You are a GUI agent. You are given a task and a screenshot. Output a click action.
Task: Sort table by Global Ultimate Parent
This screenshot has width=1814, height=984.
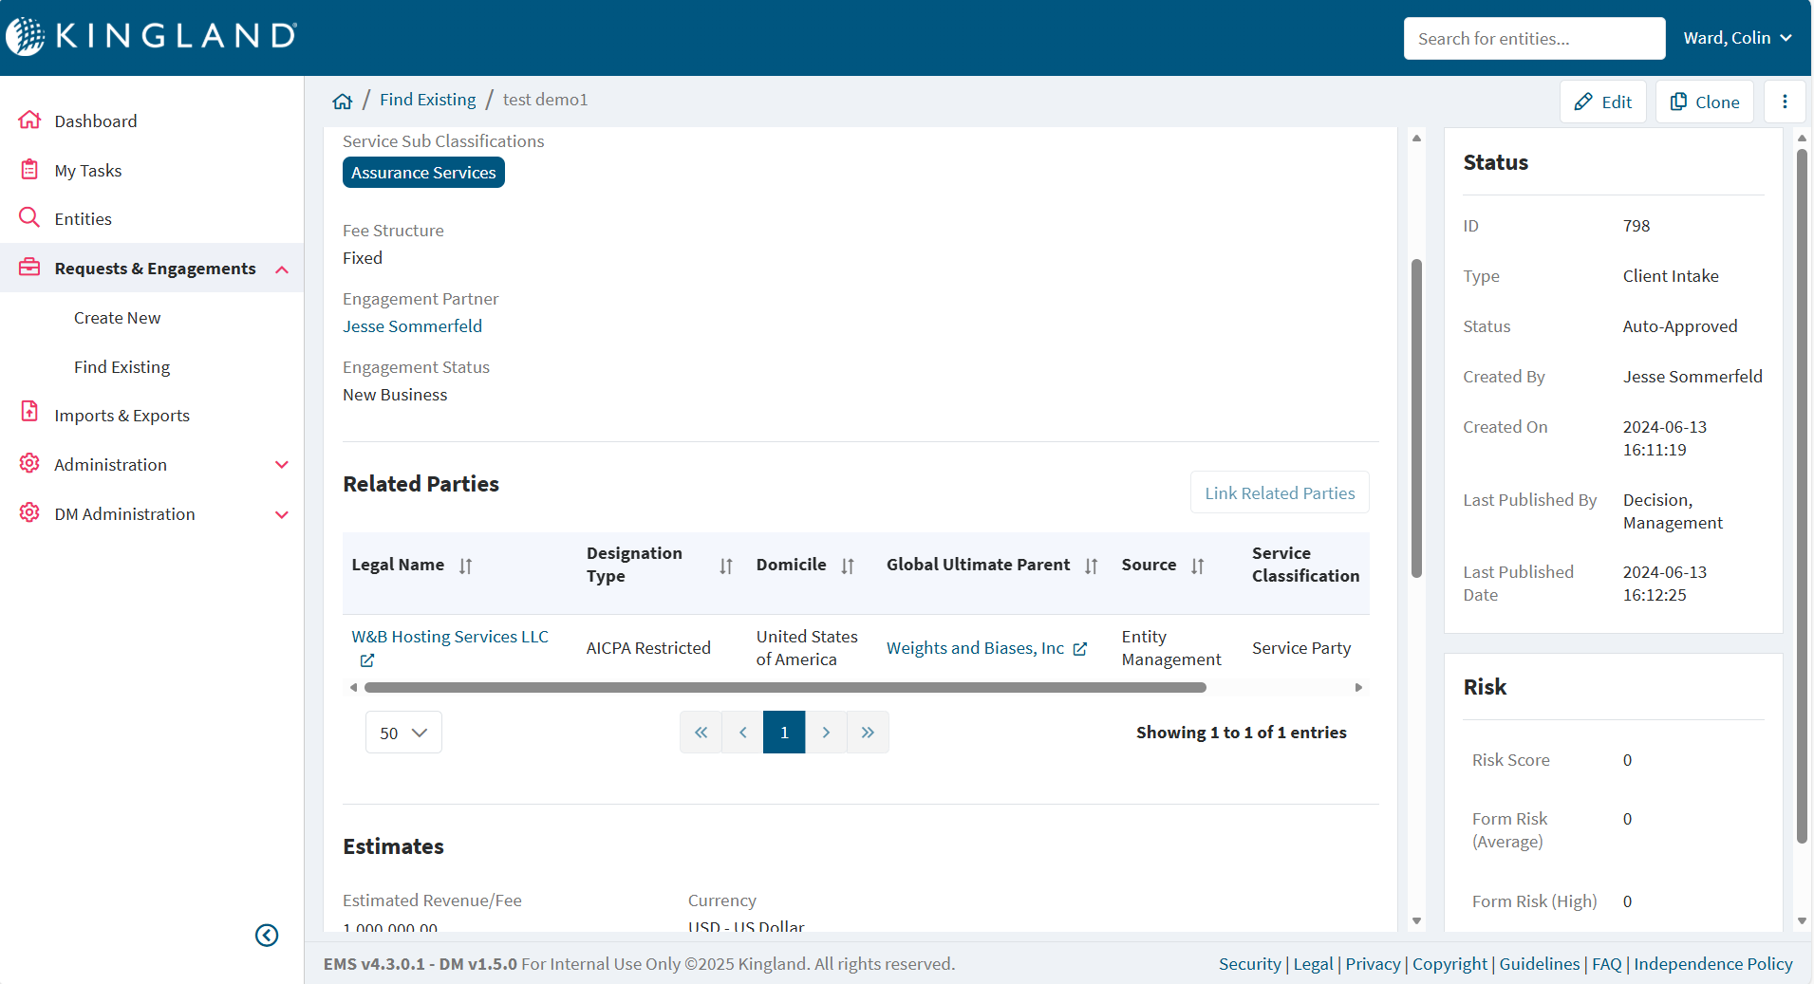point(1092,566)
